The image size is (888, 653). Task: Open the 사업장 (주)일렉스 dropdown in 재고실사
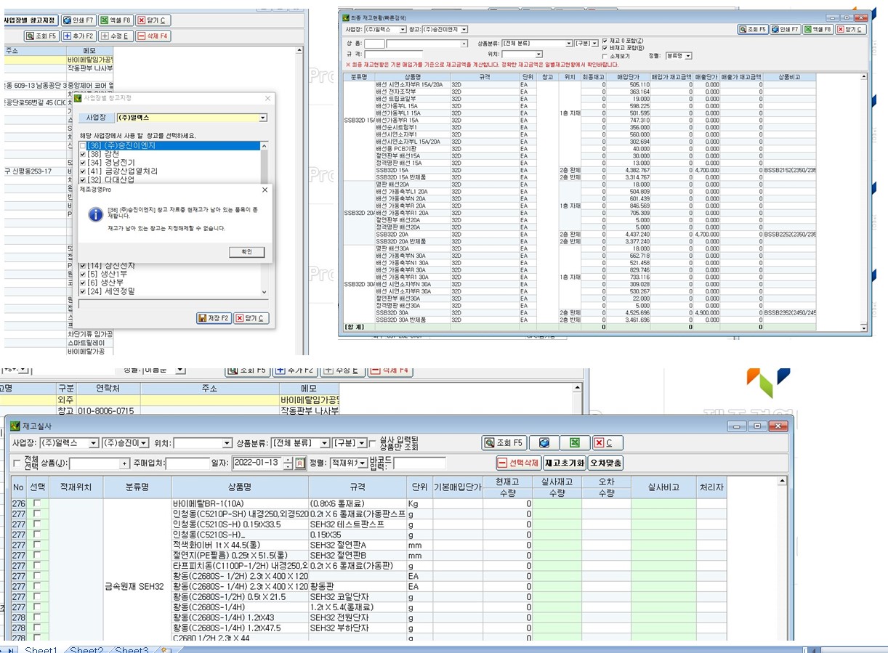pos(94,443)
